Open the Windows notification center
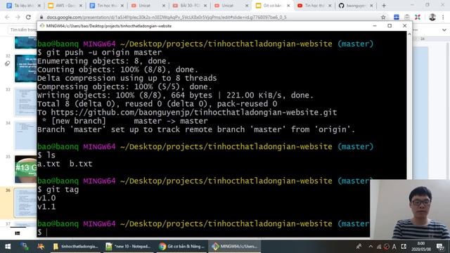Viewport: 450px width, 253px height. click(x=440, y=247)
